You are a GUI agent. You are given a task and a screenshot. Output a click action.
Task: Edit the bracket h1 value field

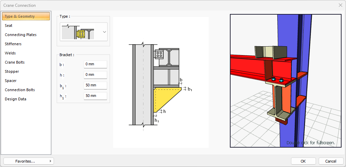tap(95, 96)
